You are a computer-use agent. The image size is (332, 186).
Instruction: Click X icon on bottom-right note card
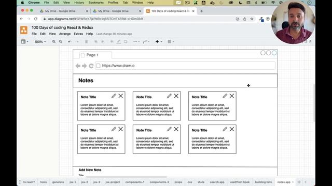click(x=232, y=129)
